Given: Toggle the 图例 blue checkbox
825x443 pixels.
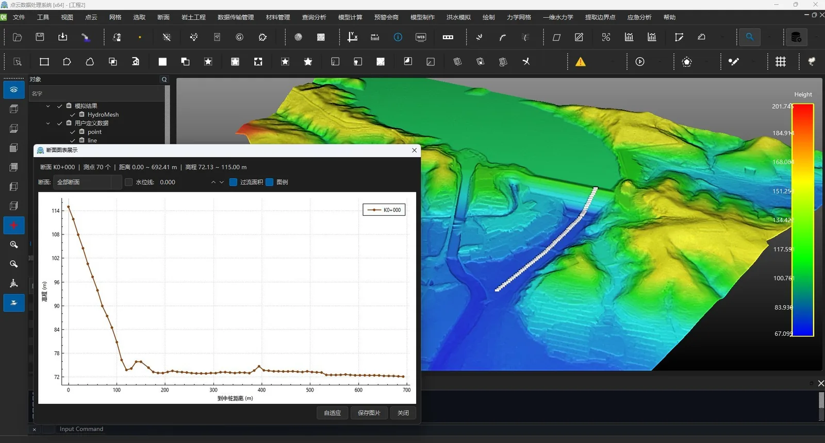Looking at the screenshot, I should (269, 182).
